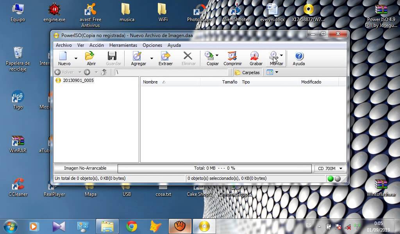Click the up one level icon
This screenshot has width=400, height=234.
pyautogui.click(x=104, y=72)
